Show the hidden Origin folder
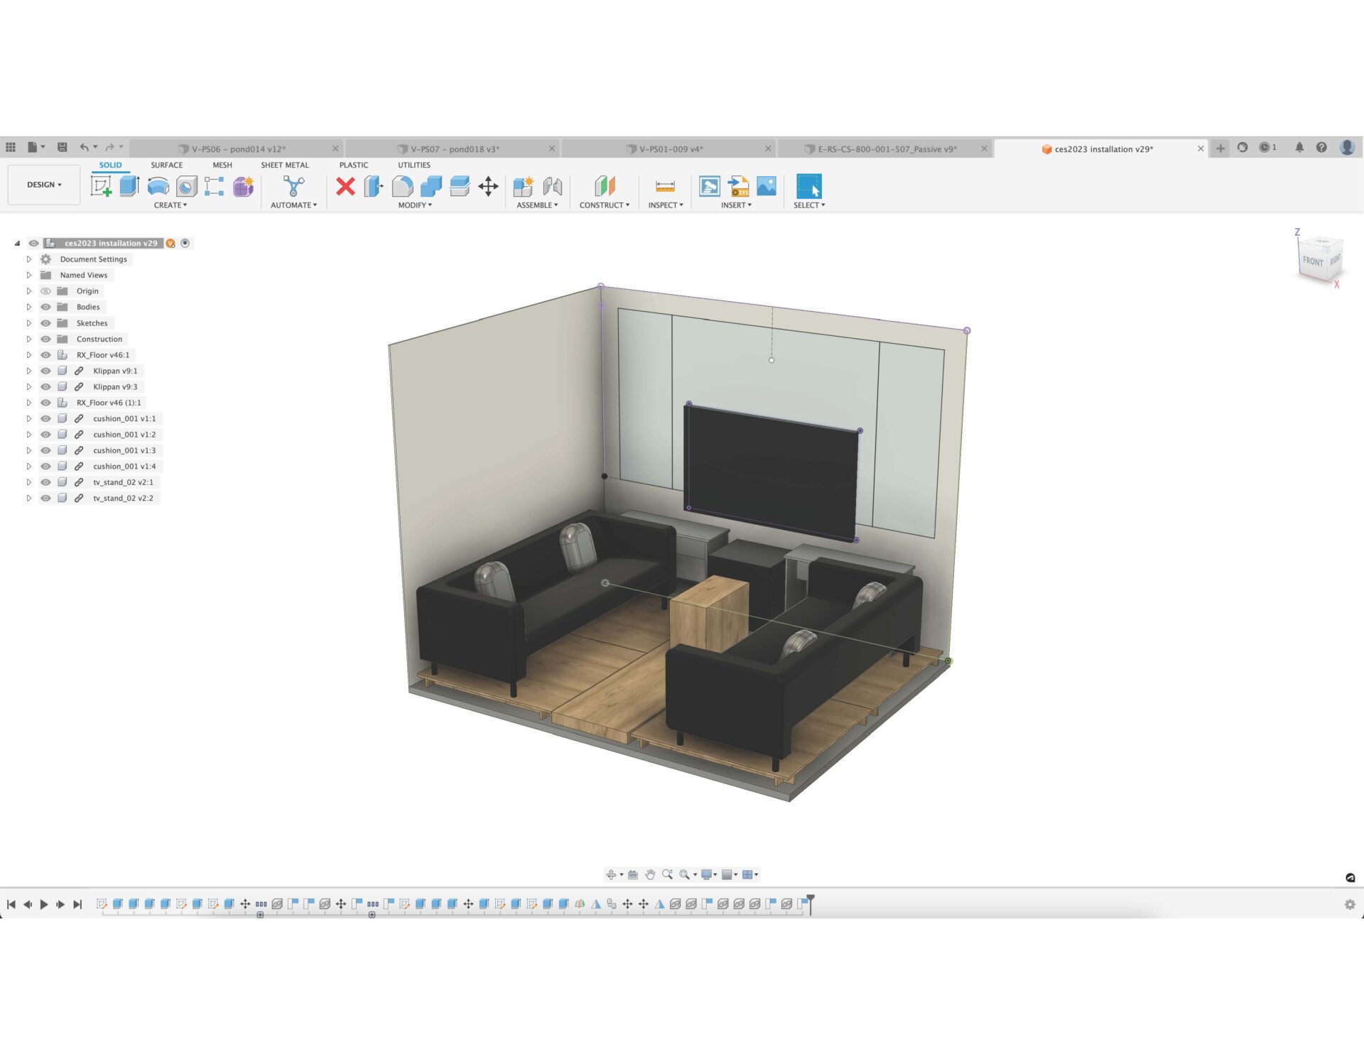The height and width of the screenshot is (1054, 1364). (x=45, y=291)
